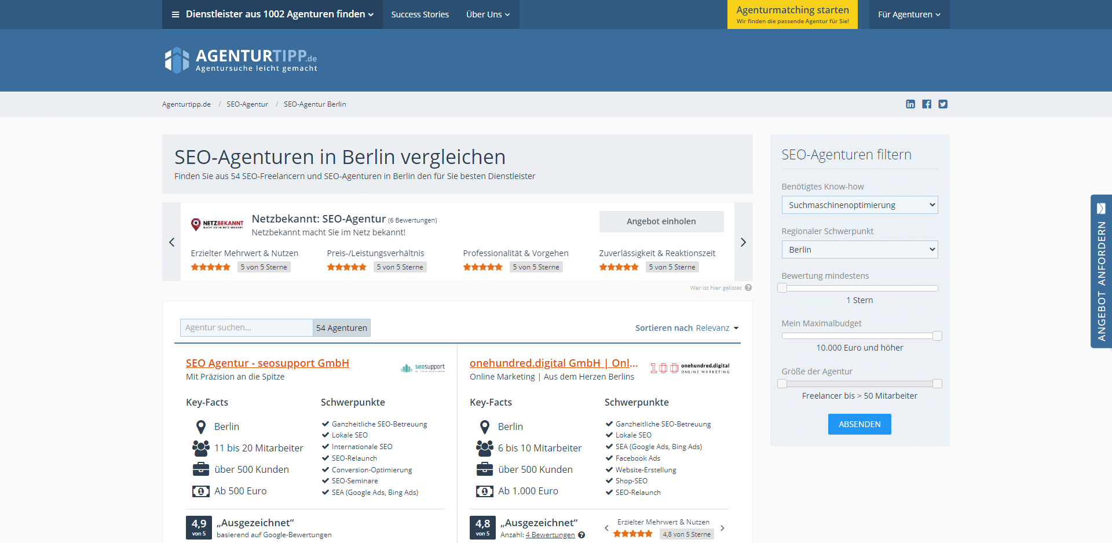Viewport: 1112px width, 543px height.
Task: Click the 'Agentur suchen...' search field
Action: 246,328
